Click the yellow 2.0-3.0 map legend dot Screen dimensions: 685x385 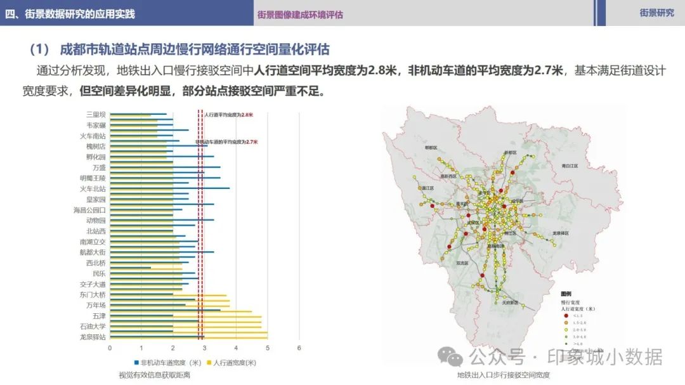pos(566,329)
